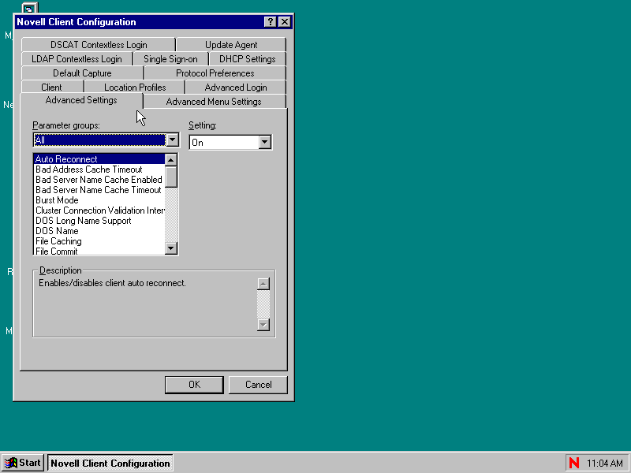Click the OK button
Screen dimensions: 631x473
[194, 385]
